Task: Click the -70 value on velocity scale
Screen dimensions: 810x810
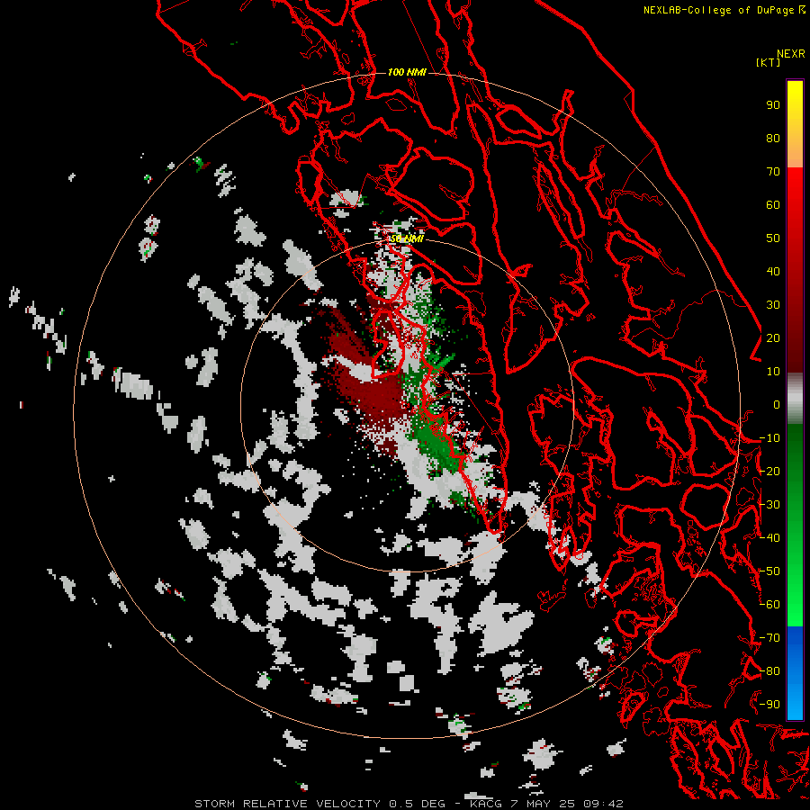Action: coord(769,638)
